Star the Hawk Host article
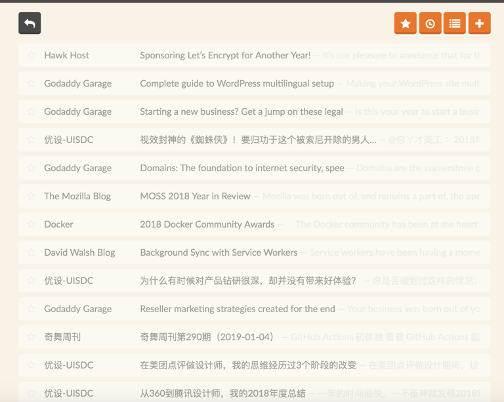 pyautogui.click(x=31, y=55)
